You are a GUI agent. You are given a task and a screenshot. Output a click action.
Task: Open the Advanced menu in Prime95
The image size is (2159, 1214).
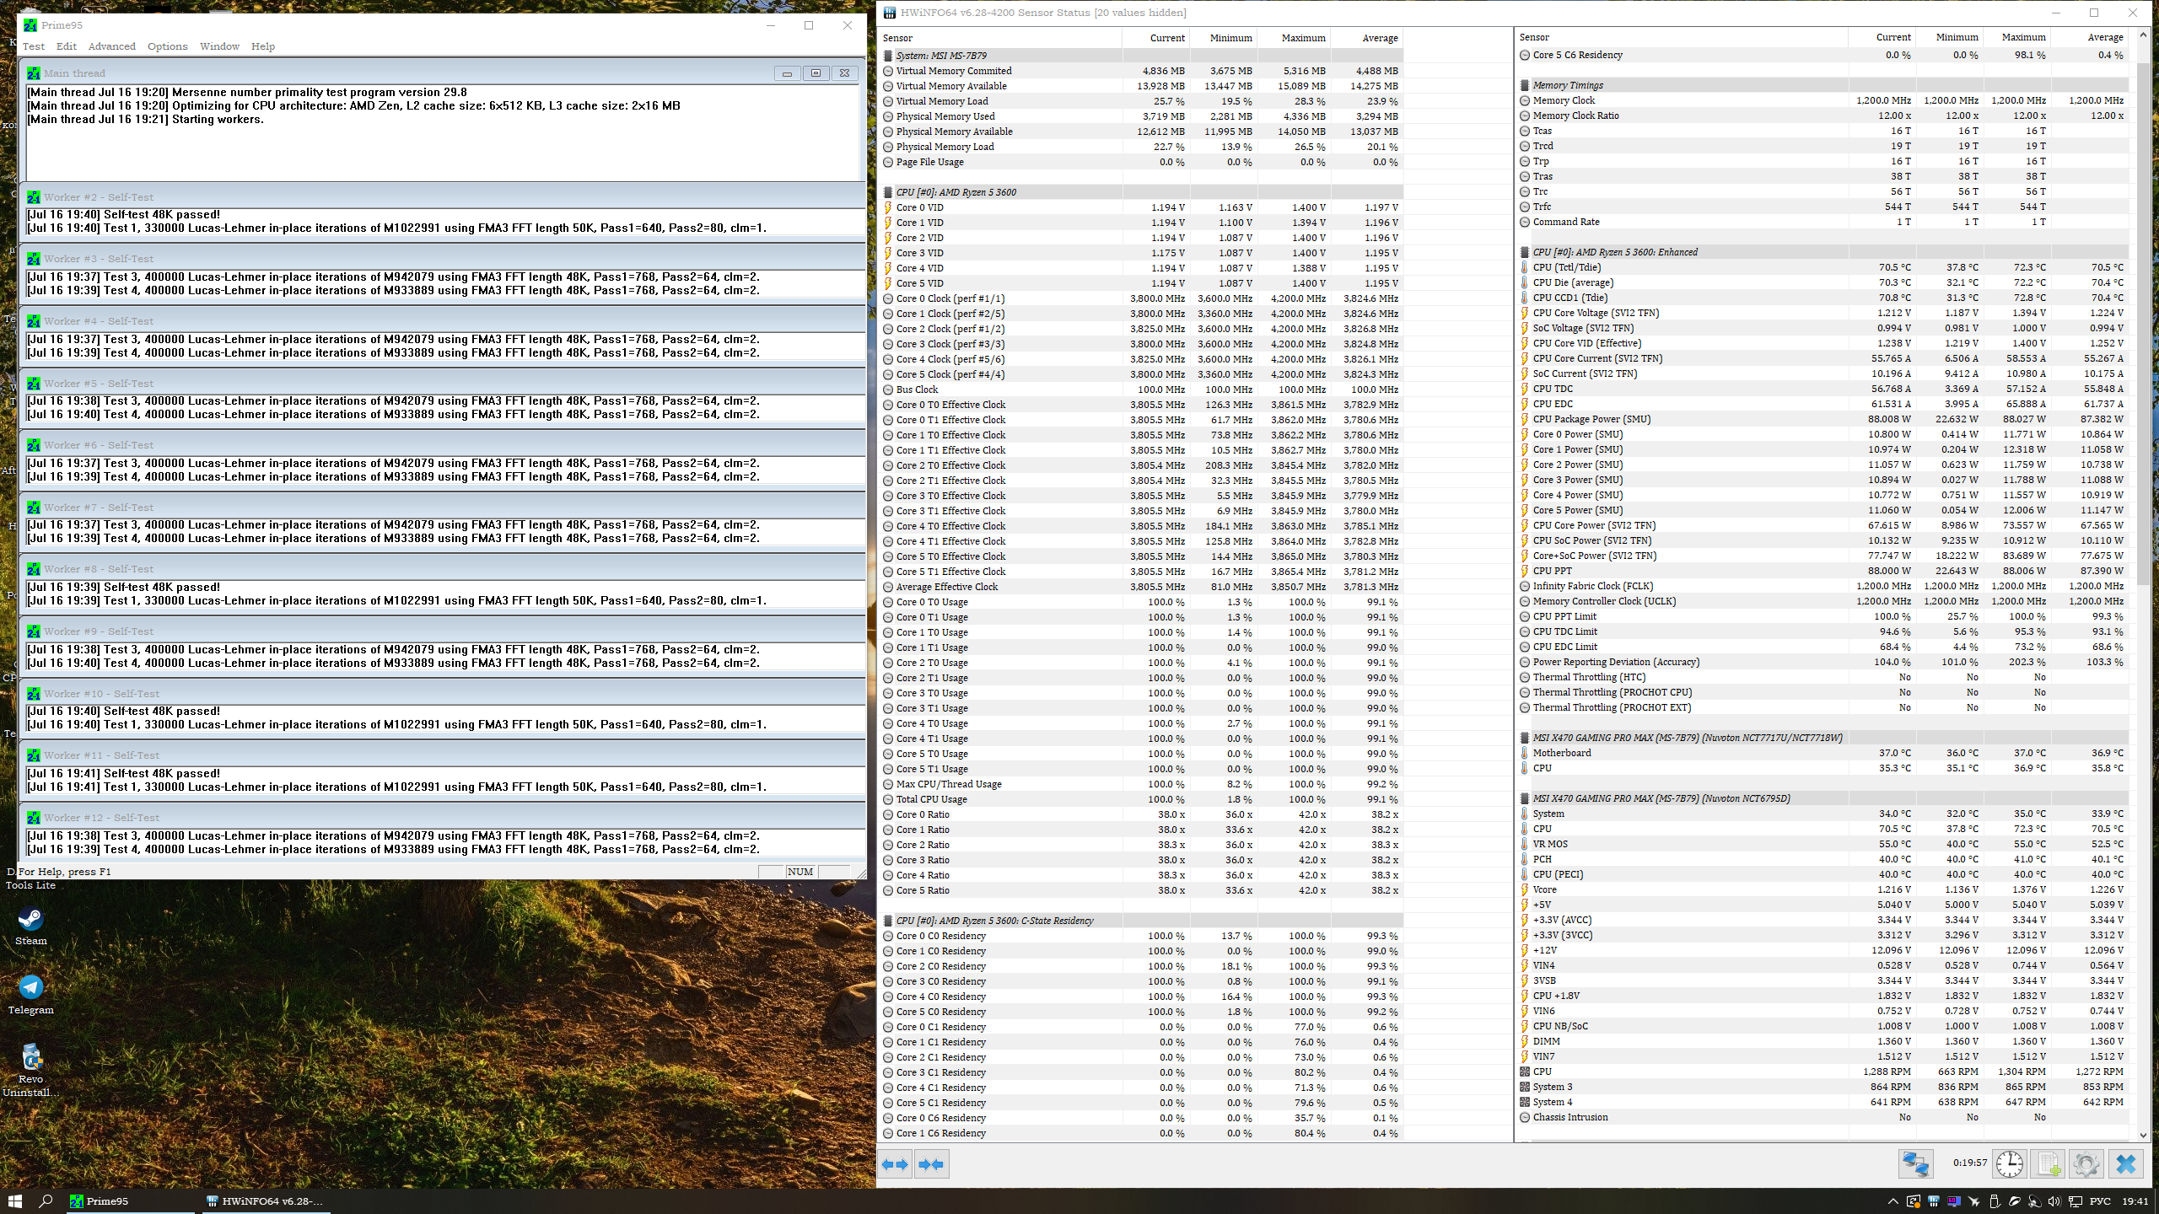(x=111, y=46)
